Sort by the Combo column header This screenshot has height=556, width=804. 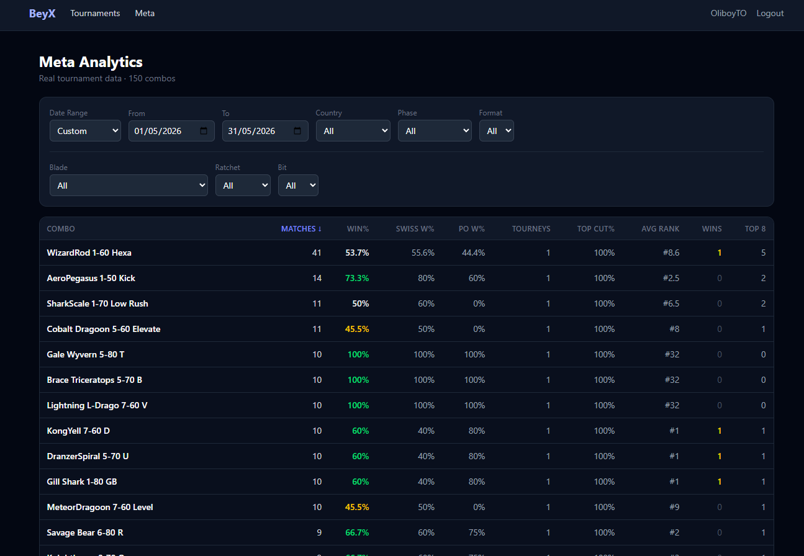[x=61, y=229]
